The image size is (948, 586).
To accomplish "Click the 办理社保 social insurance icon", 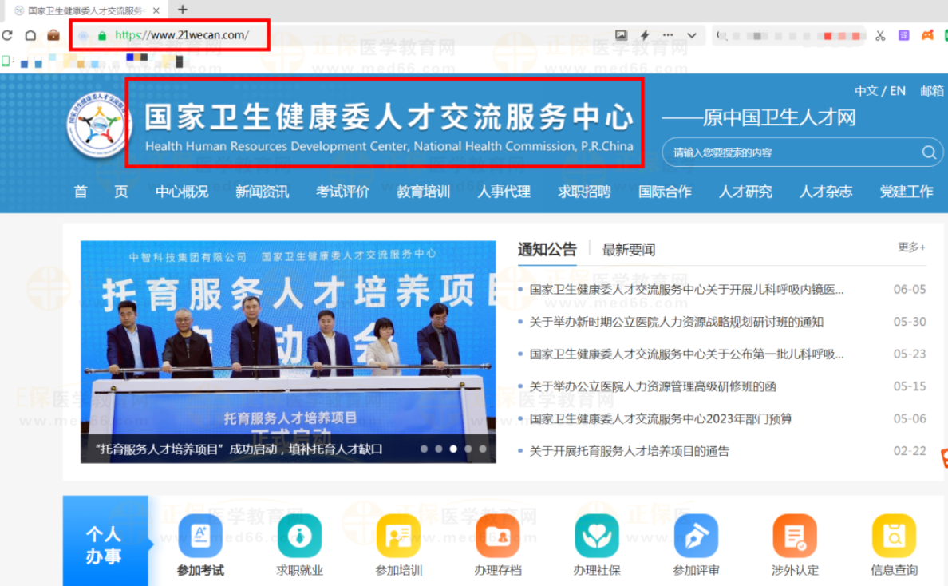I will tap(596, 536).
